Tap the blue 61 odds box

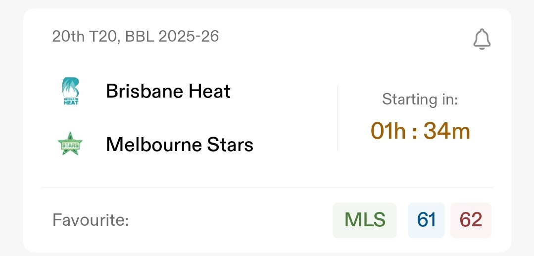(x=426, y=220)
